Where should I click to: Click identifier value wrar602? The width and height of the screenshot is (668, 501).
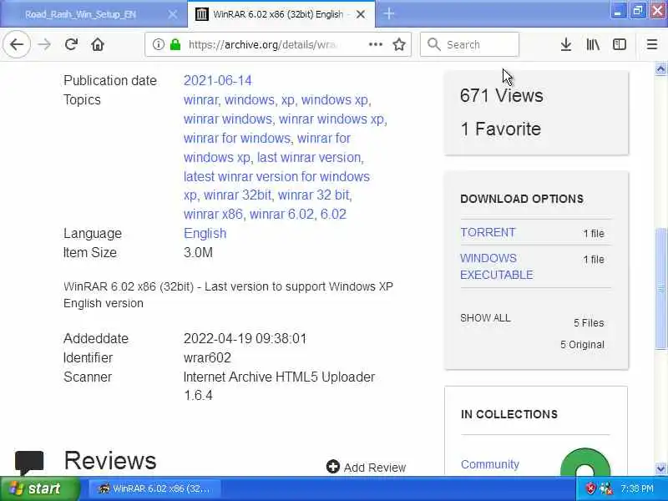pyautogui.click(x=207, y=357)
